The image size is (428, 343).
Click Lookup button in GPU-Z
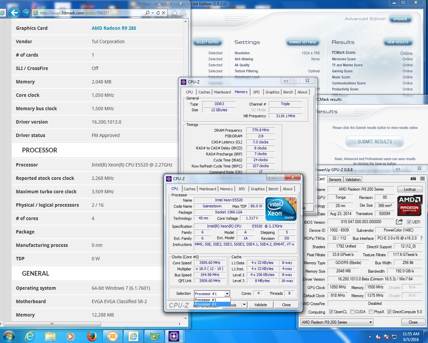(x=410, y=189)
